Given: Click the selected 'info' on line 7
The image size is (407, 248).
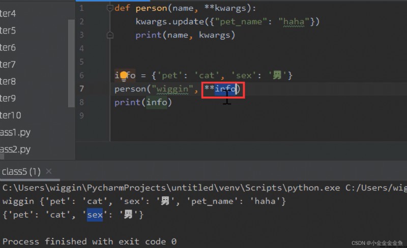Looking at the screenshot, I should click(225, 89).
